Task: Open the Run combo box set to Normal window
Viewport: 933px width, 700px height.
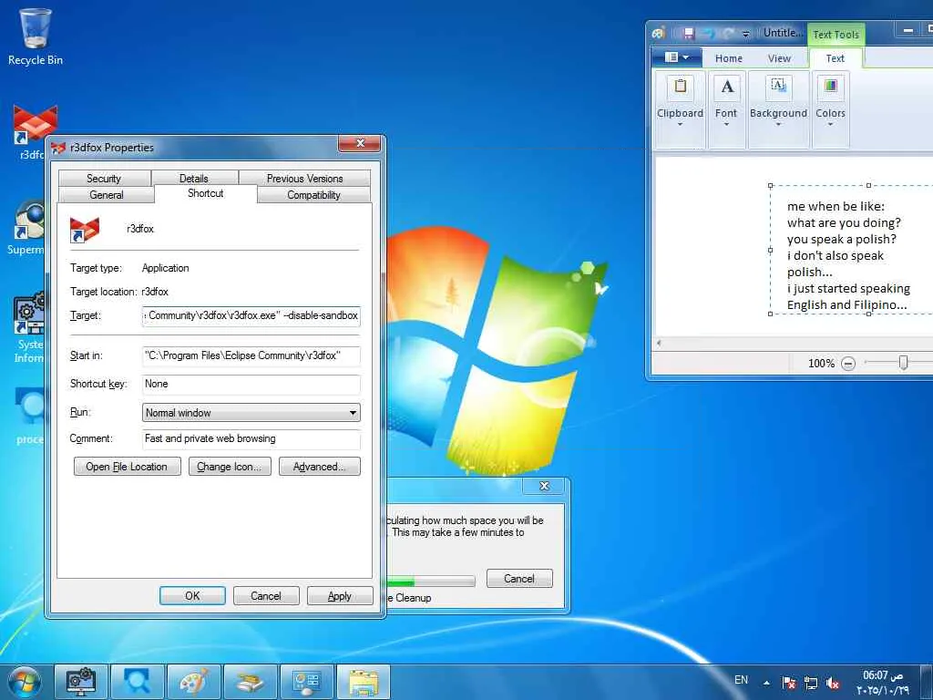Action: [x=251, y=413]
